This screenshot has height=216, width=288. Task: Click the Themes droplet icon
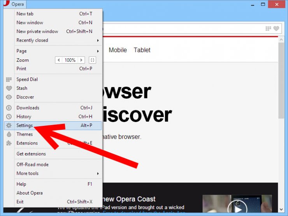point(9,134)
